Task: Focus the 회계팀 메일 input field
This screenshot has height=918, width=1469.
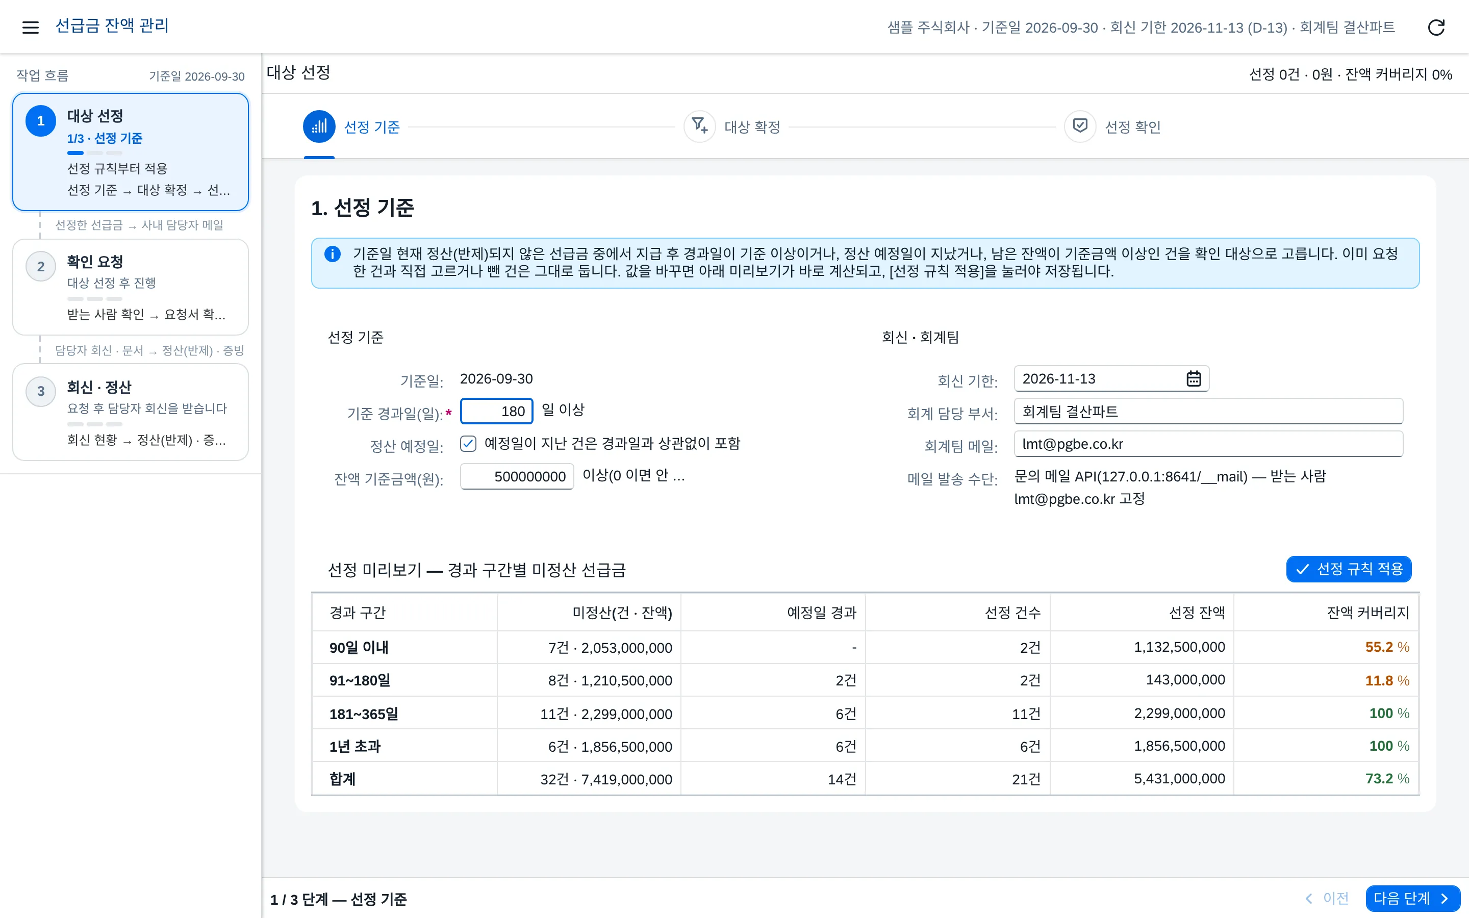Action: pyautogui.click(x=1208, y=444)
